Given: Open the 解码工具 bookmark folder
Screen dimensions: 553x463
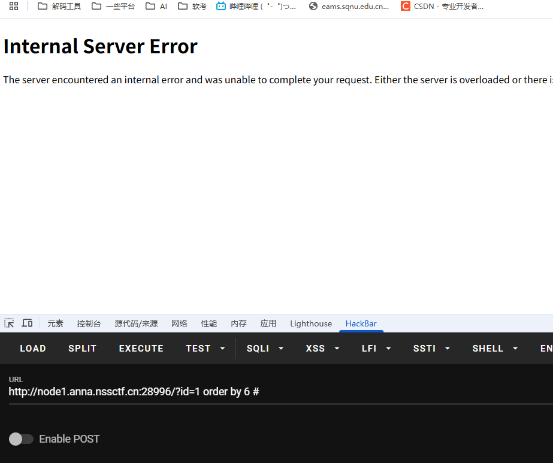Looking at the screenshot, I should [x=59, y=7].
